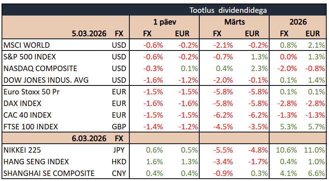Select the NASDAQ COMPOSITE cell
This screenshot has width=329, height=181.
point(40,68)
